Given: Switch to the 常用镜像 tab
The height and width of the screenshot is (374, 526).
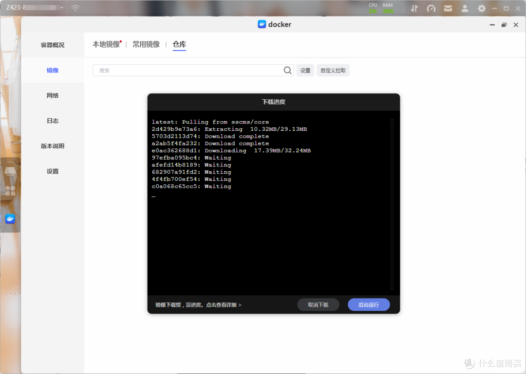Looking at the screenshot, I should click(x=146, y=44).
